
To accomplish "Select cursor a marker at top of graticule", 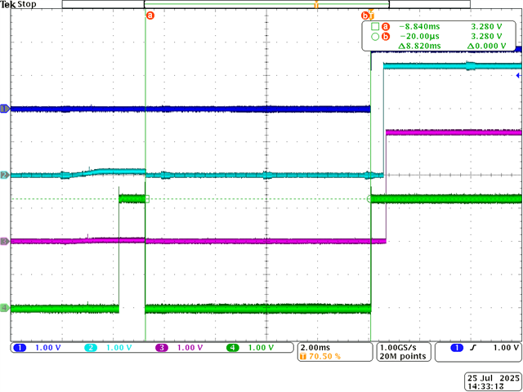I will (x=150, y=15).
